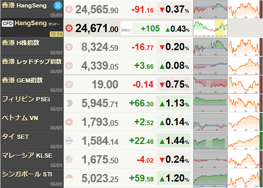Click the flag icon in 香港 H株指数 row

pyautogui.click(x=69, y=47)
